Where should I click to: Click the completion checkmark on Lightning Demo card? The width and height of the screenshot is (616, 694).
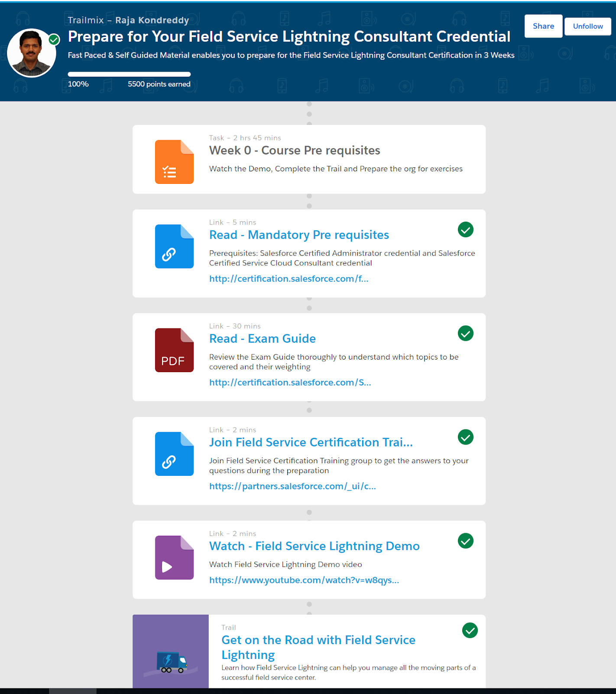466,540
